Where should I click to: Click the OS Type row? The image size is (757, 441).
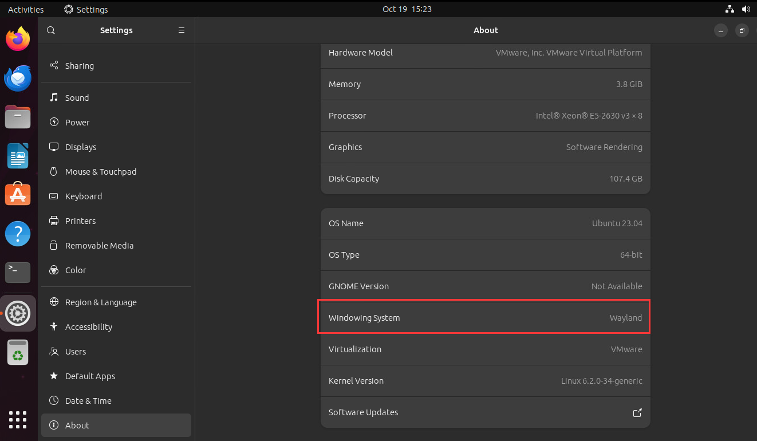coord(486,255)
